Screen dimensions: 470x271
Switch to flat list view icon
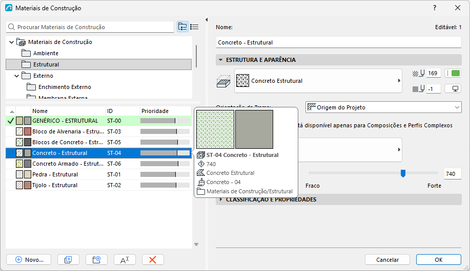click(x=194, y=27)
